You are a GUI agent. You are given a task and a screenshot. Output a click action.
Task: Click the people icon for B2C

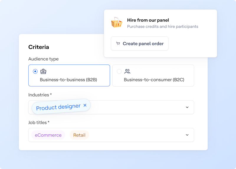pos(127,71)
